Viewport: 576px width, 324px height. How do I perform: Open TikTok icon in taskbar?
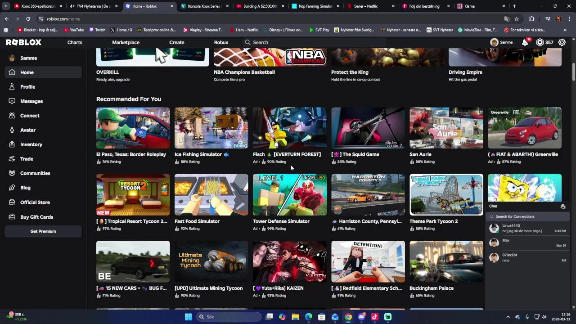(x=375, y=317)
